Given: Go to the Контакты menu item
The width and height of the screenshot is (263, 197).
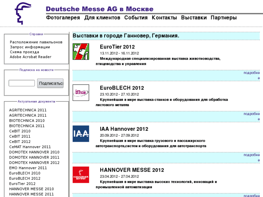Looking at the screenshot, I should coord(164,18).
